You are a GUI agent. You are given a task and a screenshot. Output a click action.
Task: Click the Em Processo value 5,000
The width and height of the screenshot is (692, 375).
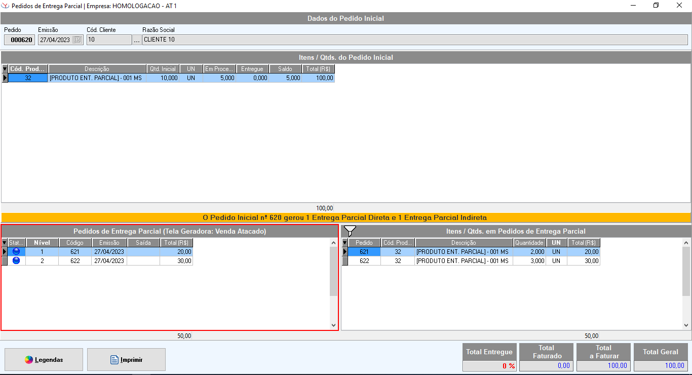pos(220,78)
